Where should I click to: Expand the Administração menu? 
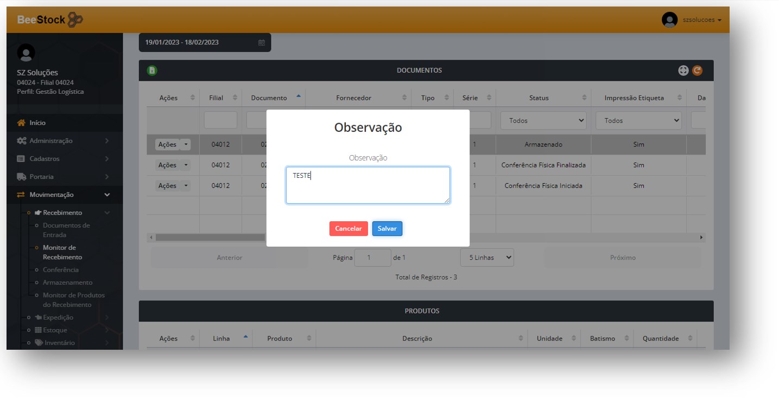(x=51, y=141)
